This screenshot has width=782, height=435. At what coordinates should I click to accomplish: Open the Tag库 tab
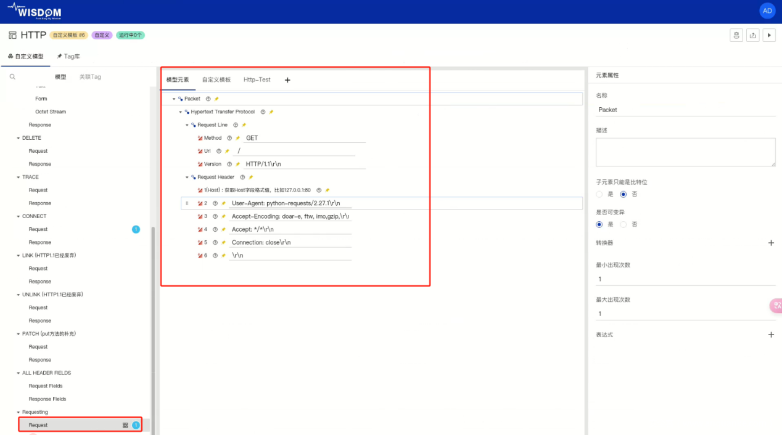coord(68,57)
